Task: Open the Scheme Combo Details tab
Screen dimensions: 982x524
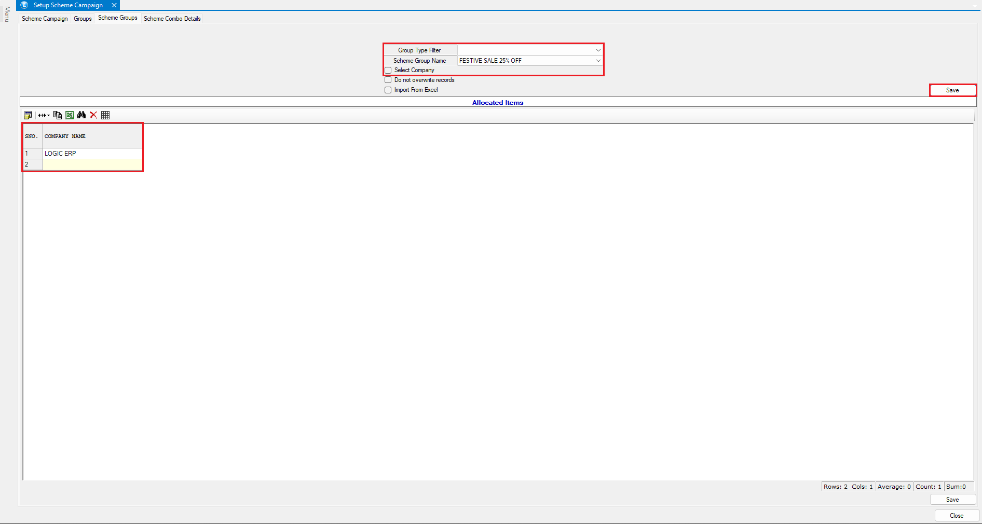Action: pyautogui.click(x=172, y=19)
